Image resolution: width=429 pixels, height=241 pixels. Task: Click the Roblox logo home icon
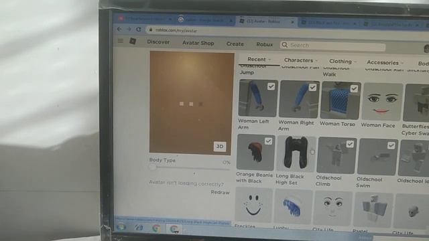(x=133, y=42)
